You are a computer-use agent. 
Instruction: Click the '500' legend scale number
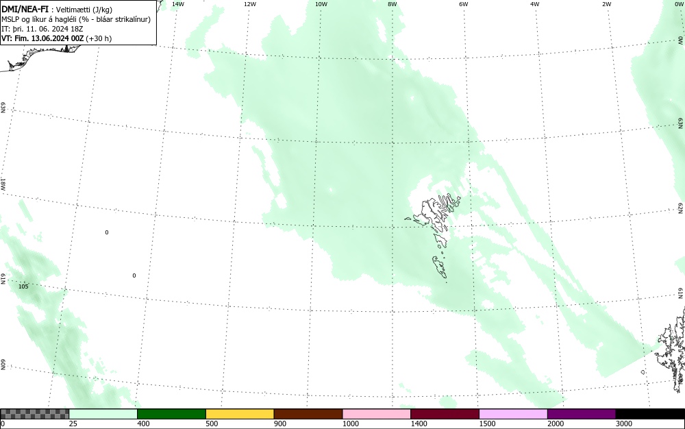(x=212, y=424)
